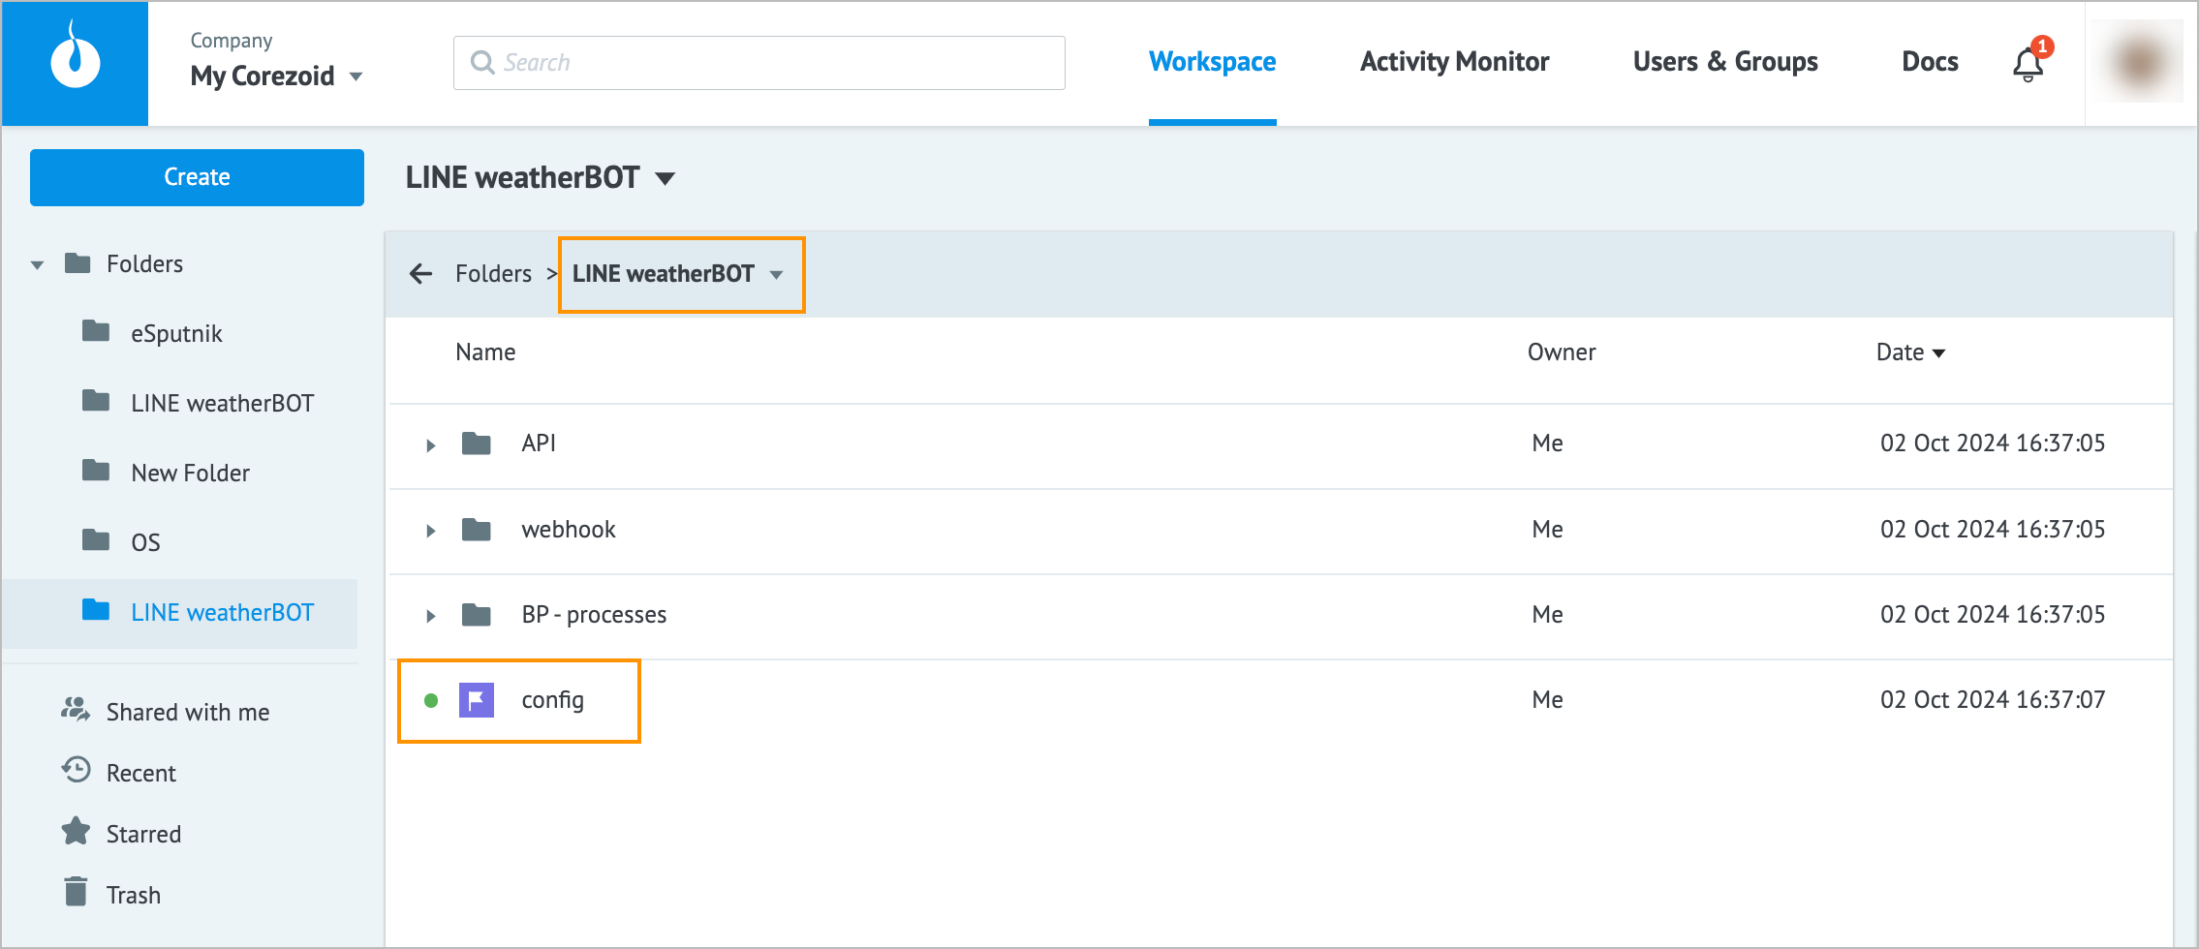Expand the webhook folder row
Screen dimensions: 2199x949
pos(431,531)
